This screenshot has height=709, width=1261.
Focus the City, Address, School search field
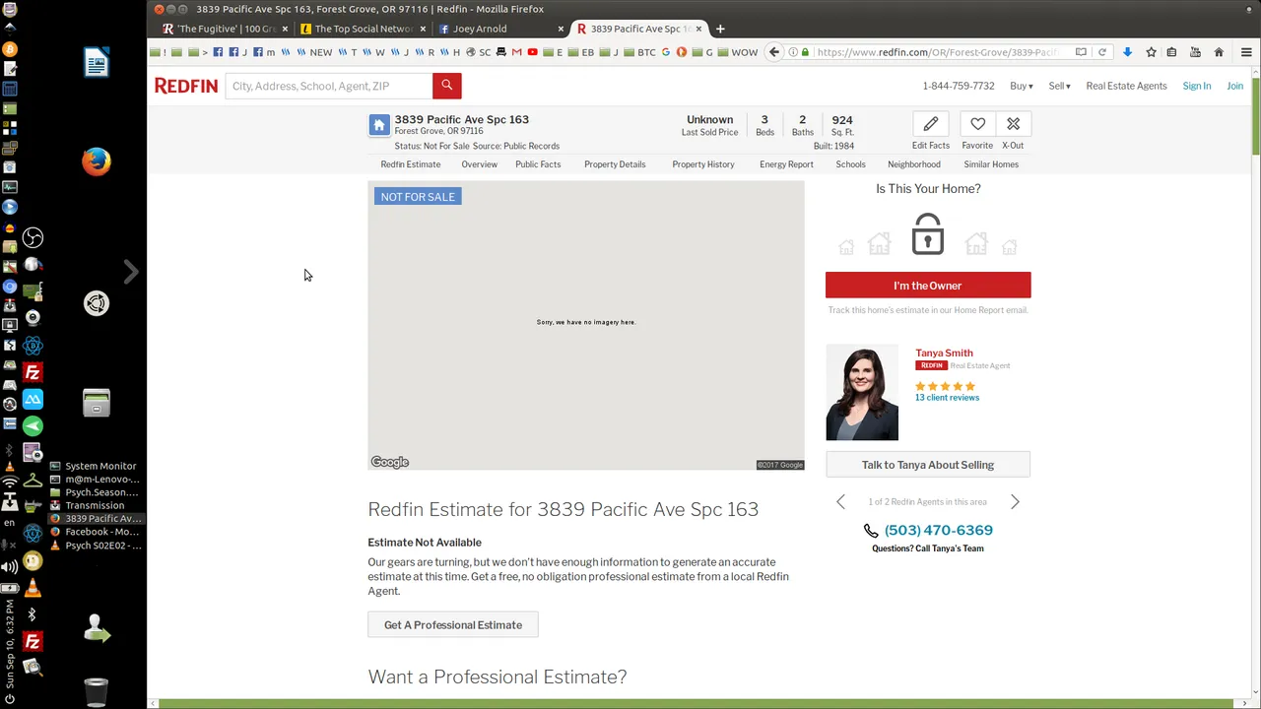click(329, 86)
